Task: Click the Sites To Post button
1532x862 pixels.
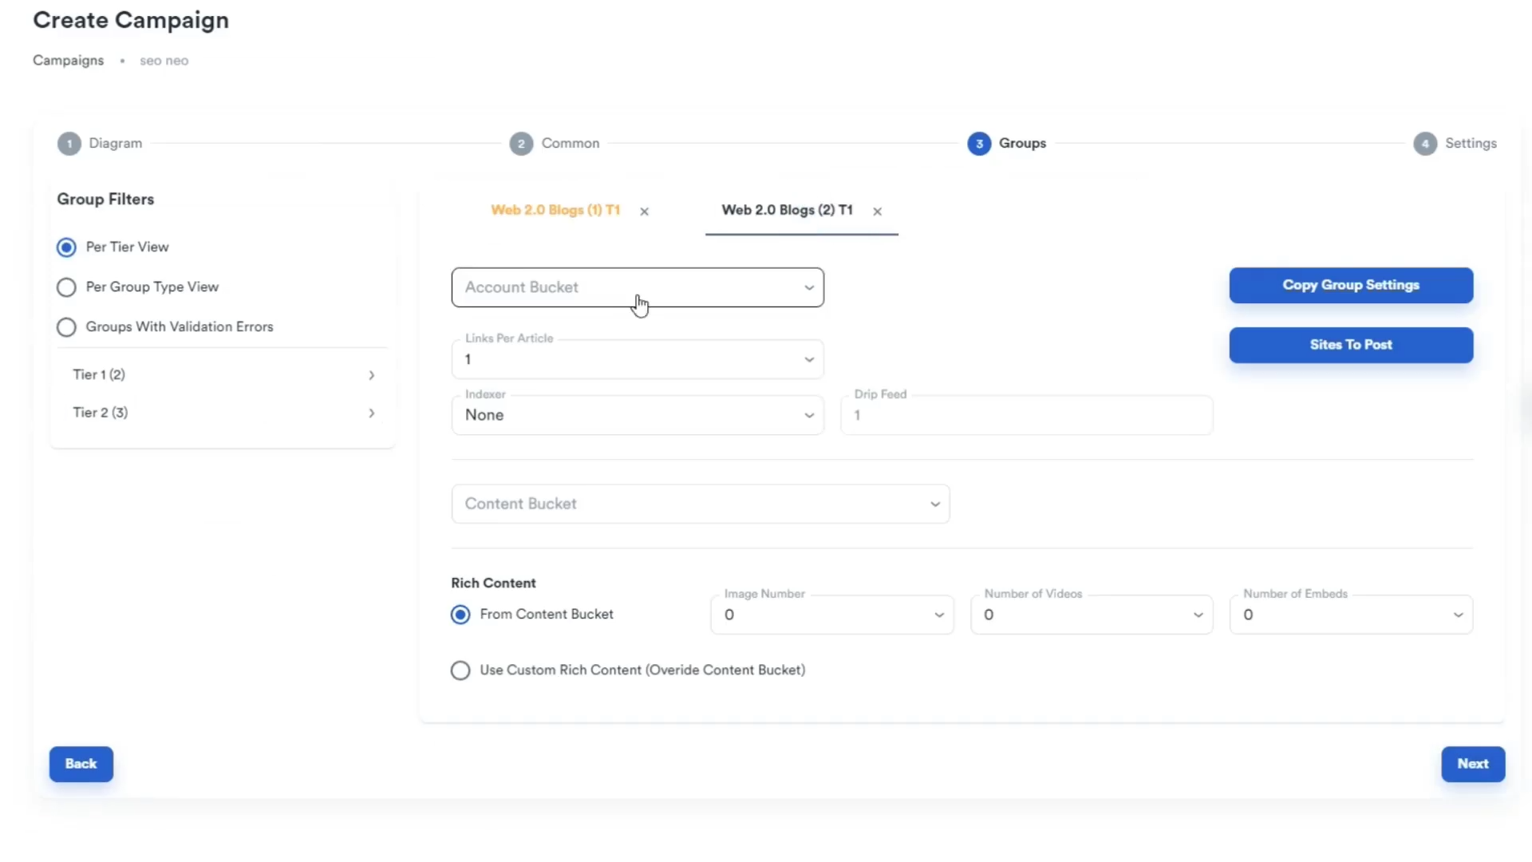Action: pos(1350,345)
